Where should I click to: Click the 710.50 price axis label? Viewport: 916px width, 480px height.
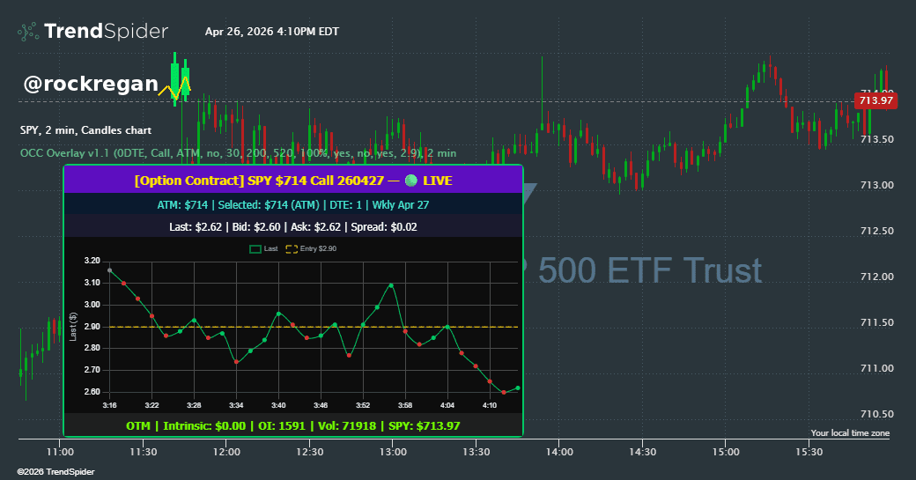click(x=877, y=414)
